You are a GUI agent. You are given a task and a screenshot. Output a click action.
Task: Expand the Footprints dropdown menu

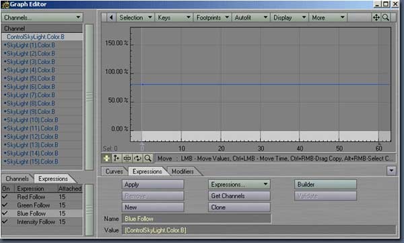(213, 17)
